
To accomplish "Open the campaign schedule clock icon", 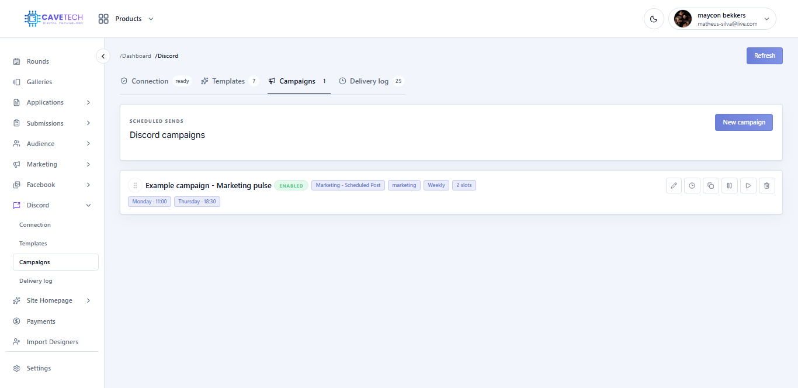I will (692, 186).
